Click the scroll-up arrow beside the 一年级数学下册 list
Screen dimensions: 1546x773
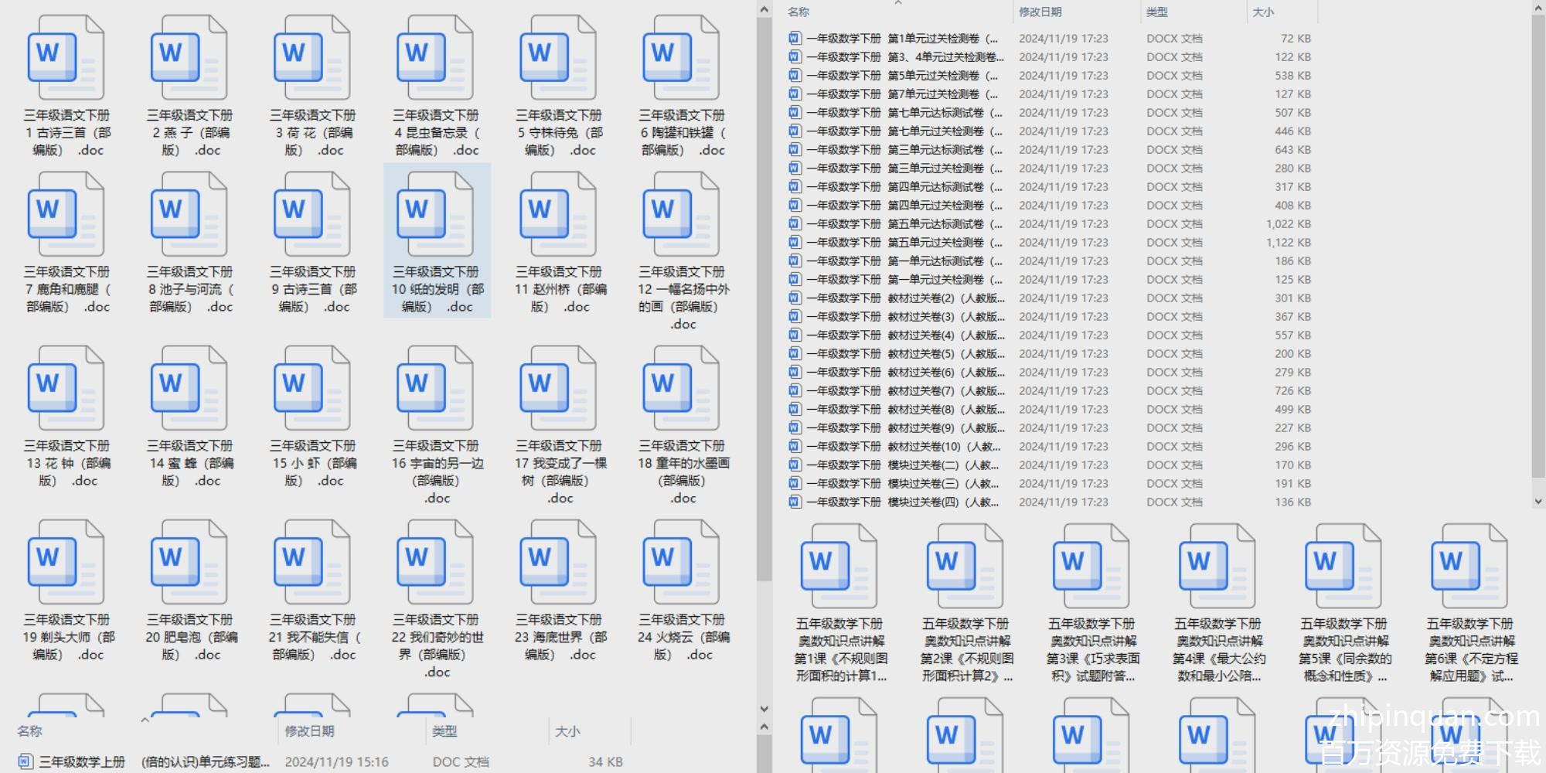[x=1537, y=8]
